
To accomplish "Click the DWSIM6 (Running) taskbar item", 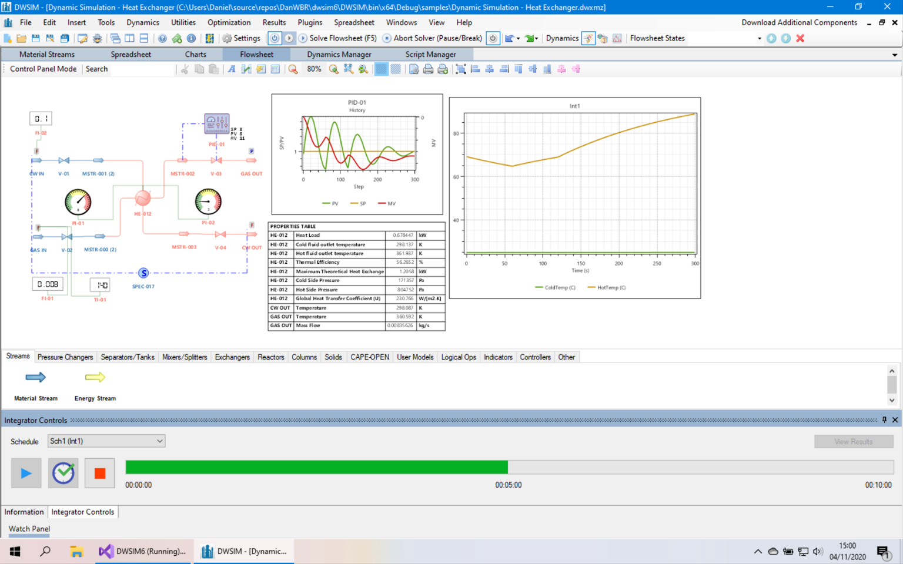I will (x=143, y=551).
